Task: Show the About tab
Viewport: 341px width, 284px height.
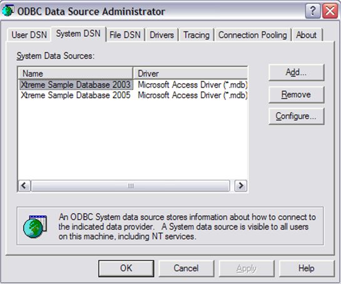Action: point(307,35)
